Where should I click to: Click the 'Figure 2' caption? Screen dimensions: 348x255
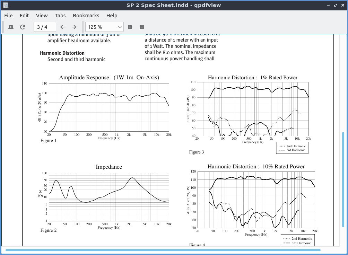click(49, 230)
